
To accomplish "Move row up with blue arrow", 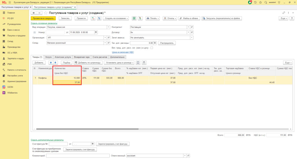I will [x=51, y=63].
